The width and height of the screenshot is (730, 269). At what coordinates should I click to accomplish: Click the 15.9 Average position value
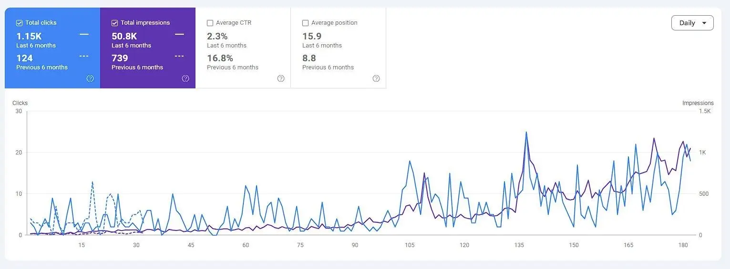coord(312,36)
